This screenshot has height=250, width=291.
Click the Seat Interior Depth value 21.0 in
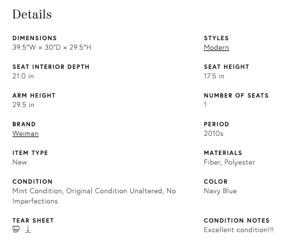point(23,76)
